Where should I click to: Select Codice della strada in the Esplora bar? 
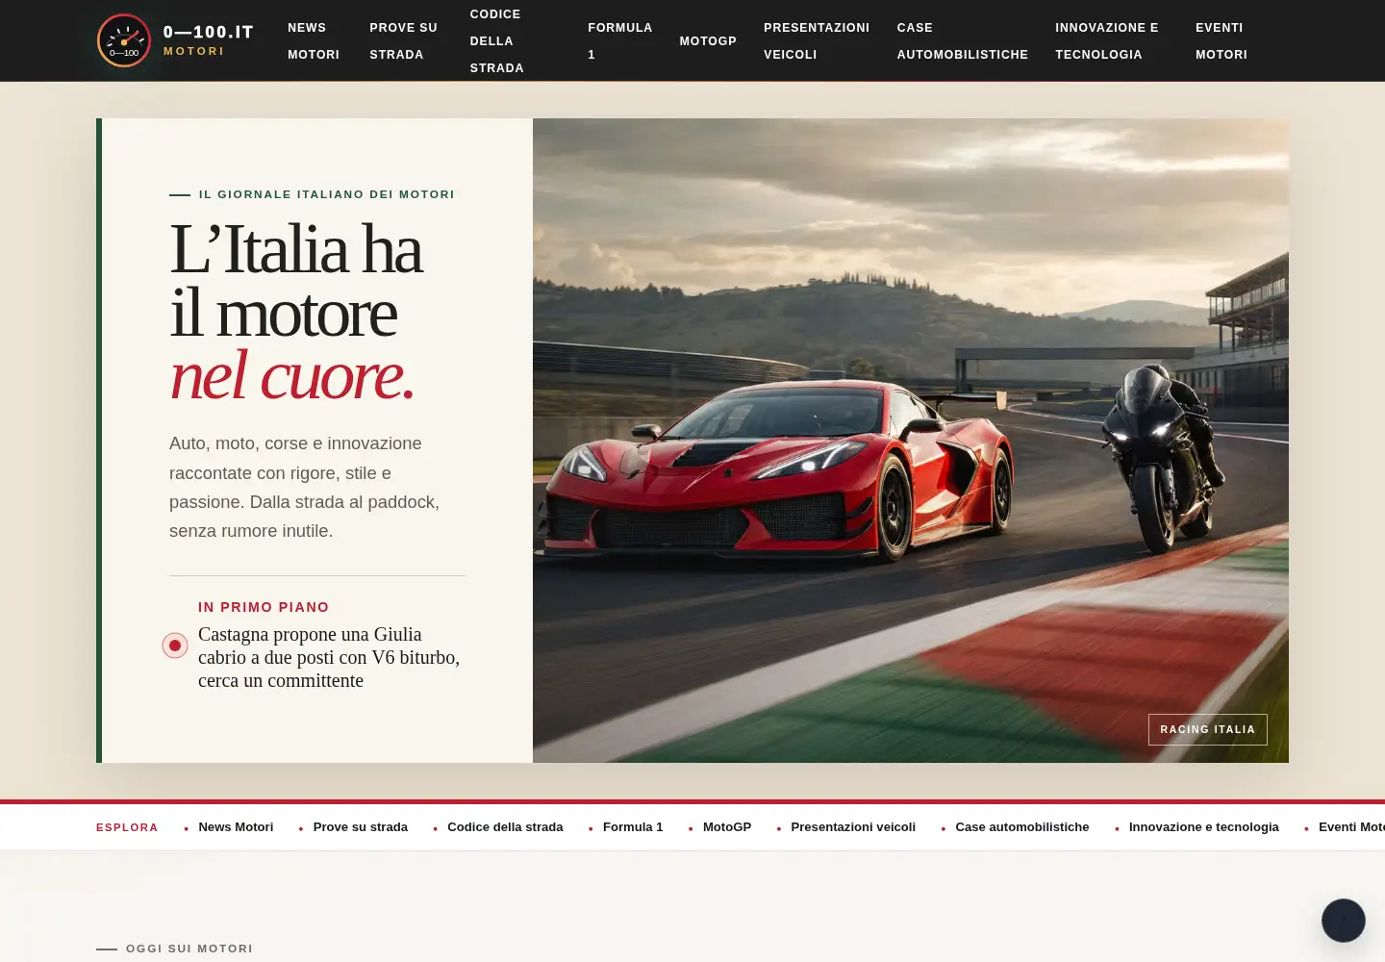(505, 827)
